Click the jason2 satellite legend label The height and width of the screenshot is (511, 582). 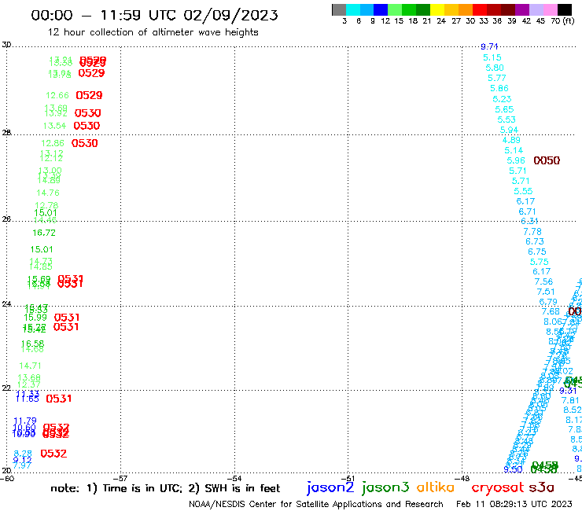tap(330, 488)
